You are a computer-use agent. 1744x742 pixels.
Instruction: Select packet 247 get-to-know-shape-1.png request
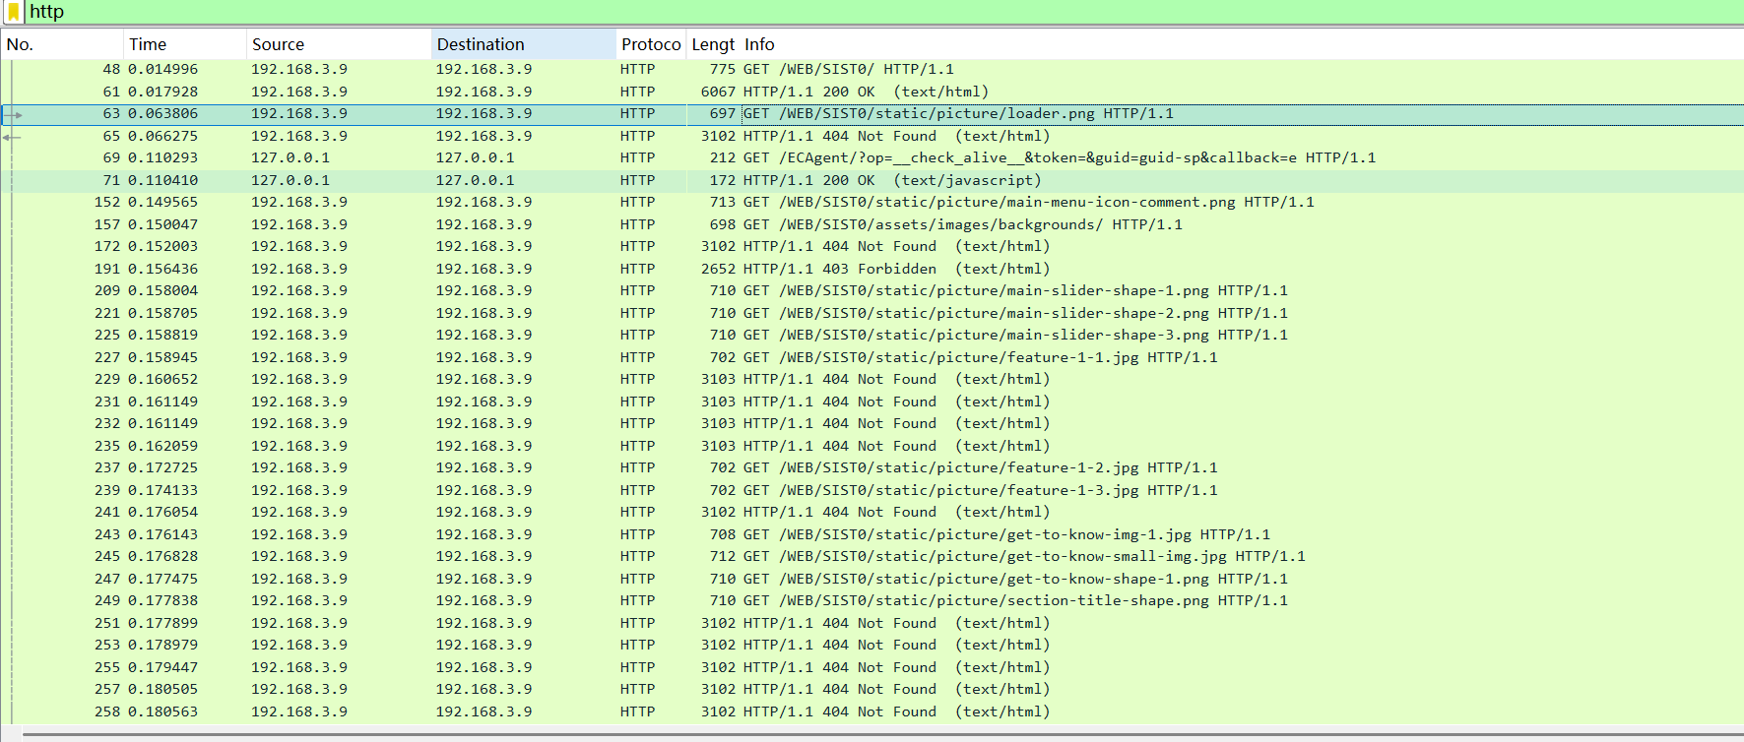pyautogui.click(x=872, y=579)
